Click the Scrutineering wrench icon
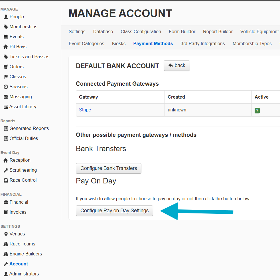Screen dimensions: 280x280 [6, 170]
